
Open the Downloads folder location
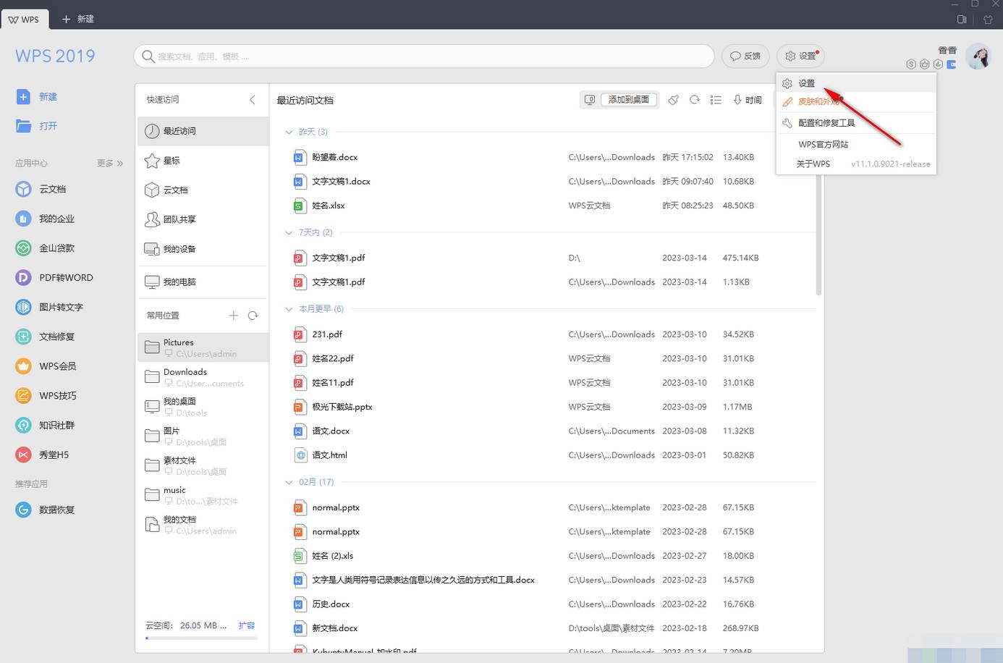click(x=203, y=377)
